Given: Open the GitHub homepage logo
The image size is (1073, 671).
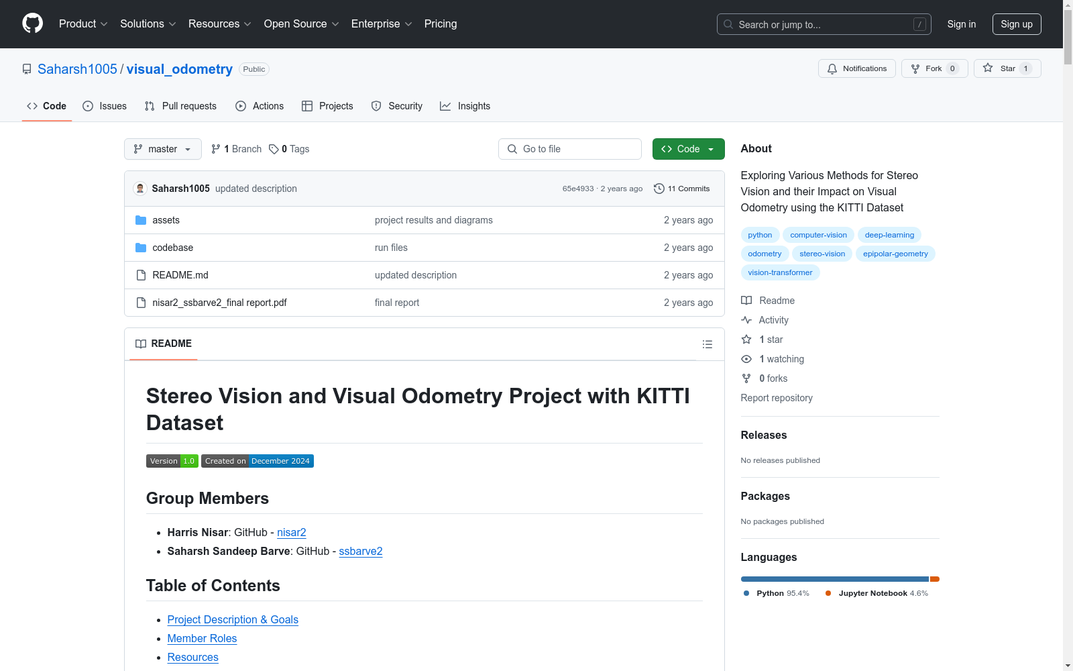Looking at the screenshot, I should [32, 23].
